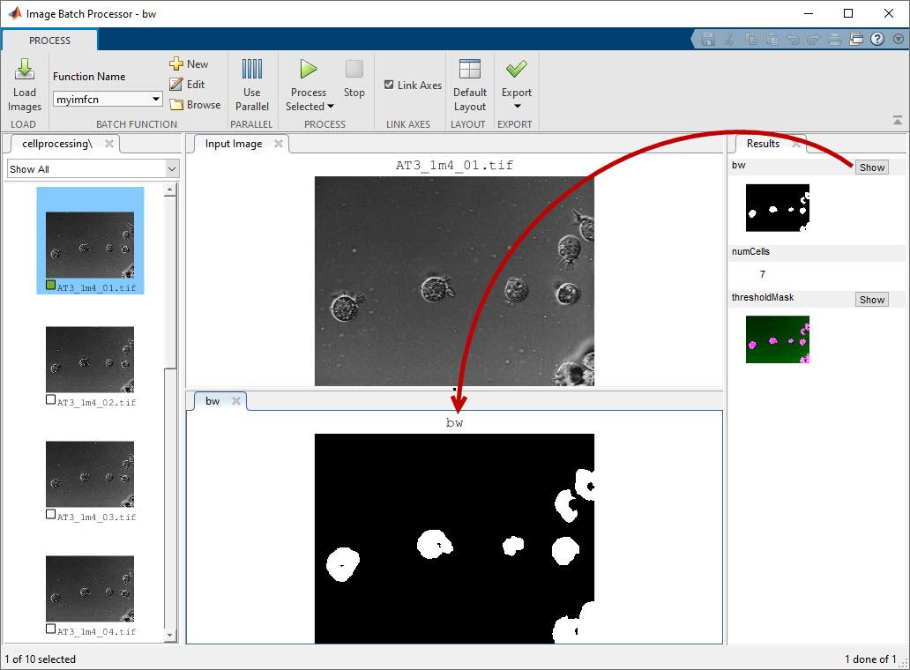Check the box for AT3_1m4_02.tif
This screenshot has height=670, width=910.
50,399
